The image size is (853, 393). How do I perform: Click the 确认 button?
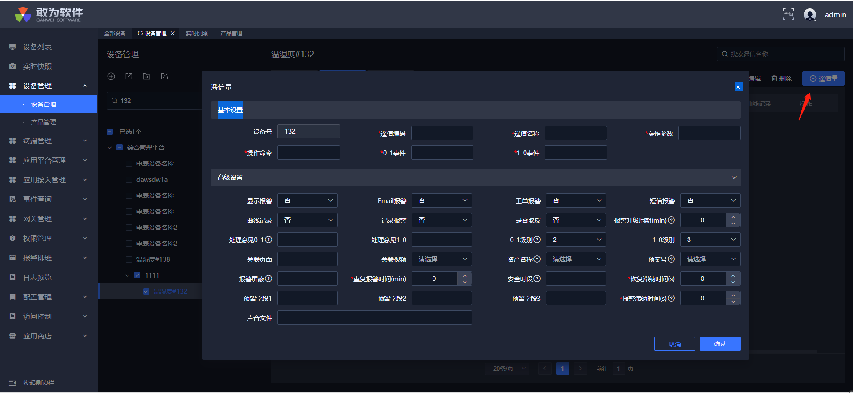720,344
